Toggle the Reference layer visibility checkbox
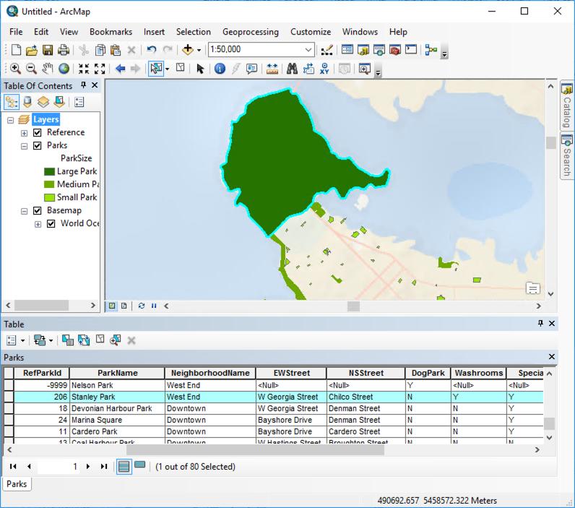575x508 pixels. (x=38, y=132)
